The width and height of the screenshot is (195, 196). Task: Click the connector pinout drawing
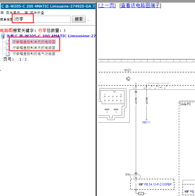(113, 104)
